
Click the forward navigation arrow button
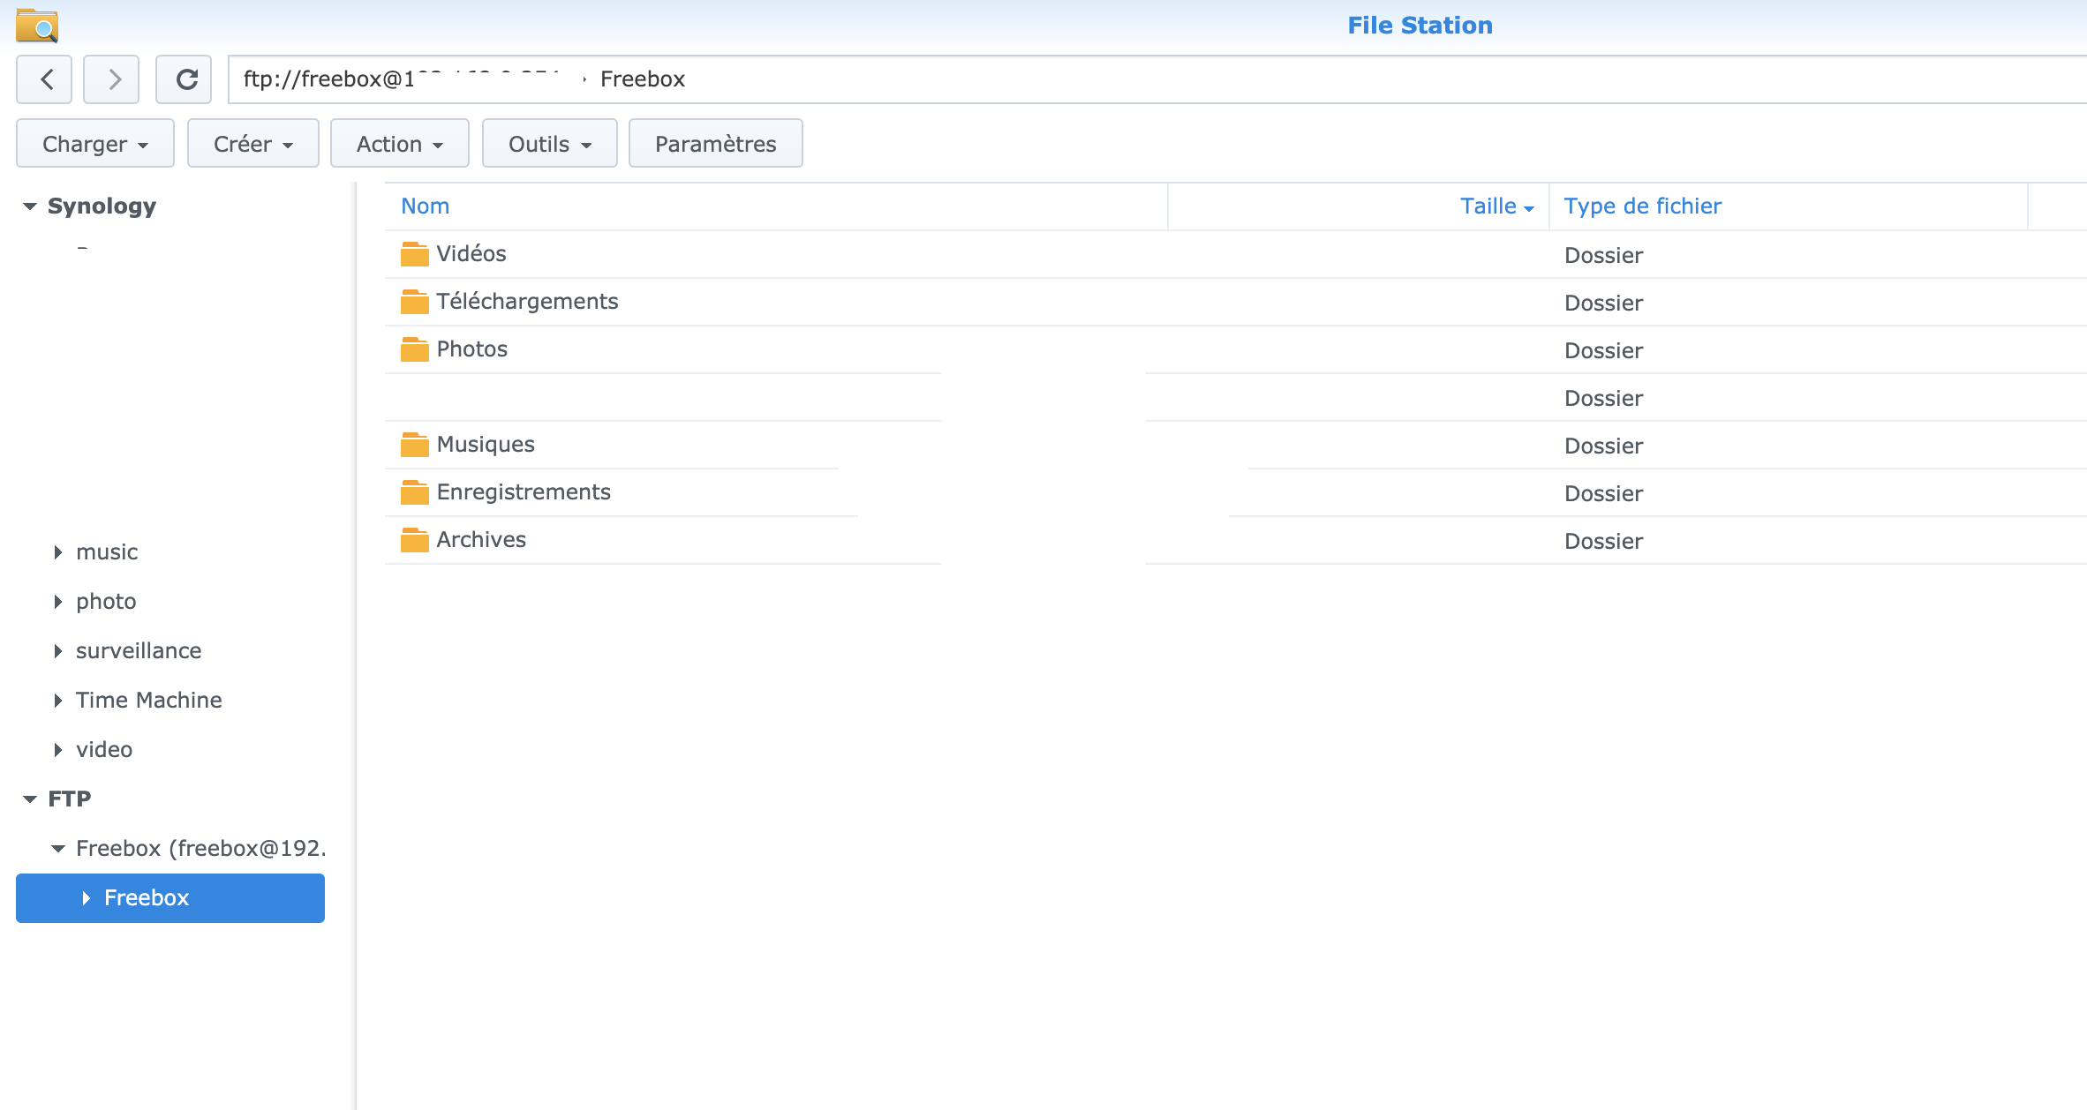coord(111,79)
